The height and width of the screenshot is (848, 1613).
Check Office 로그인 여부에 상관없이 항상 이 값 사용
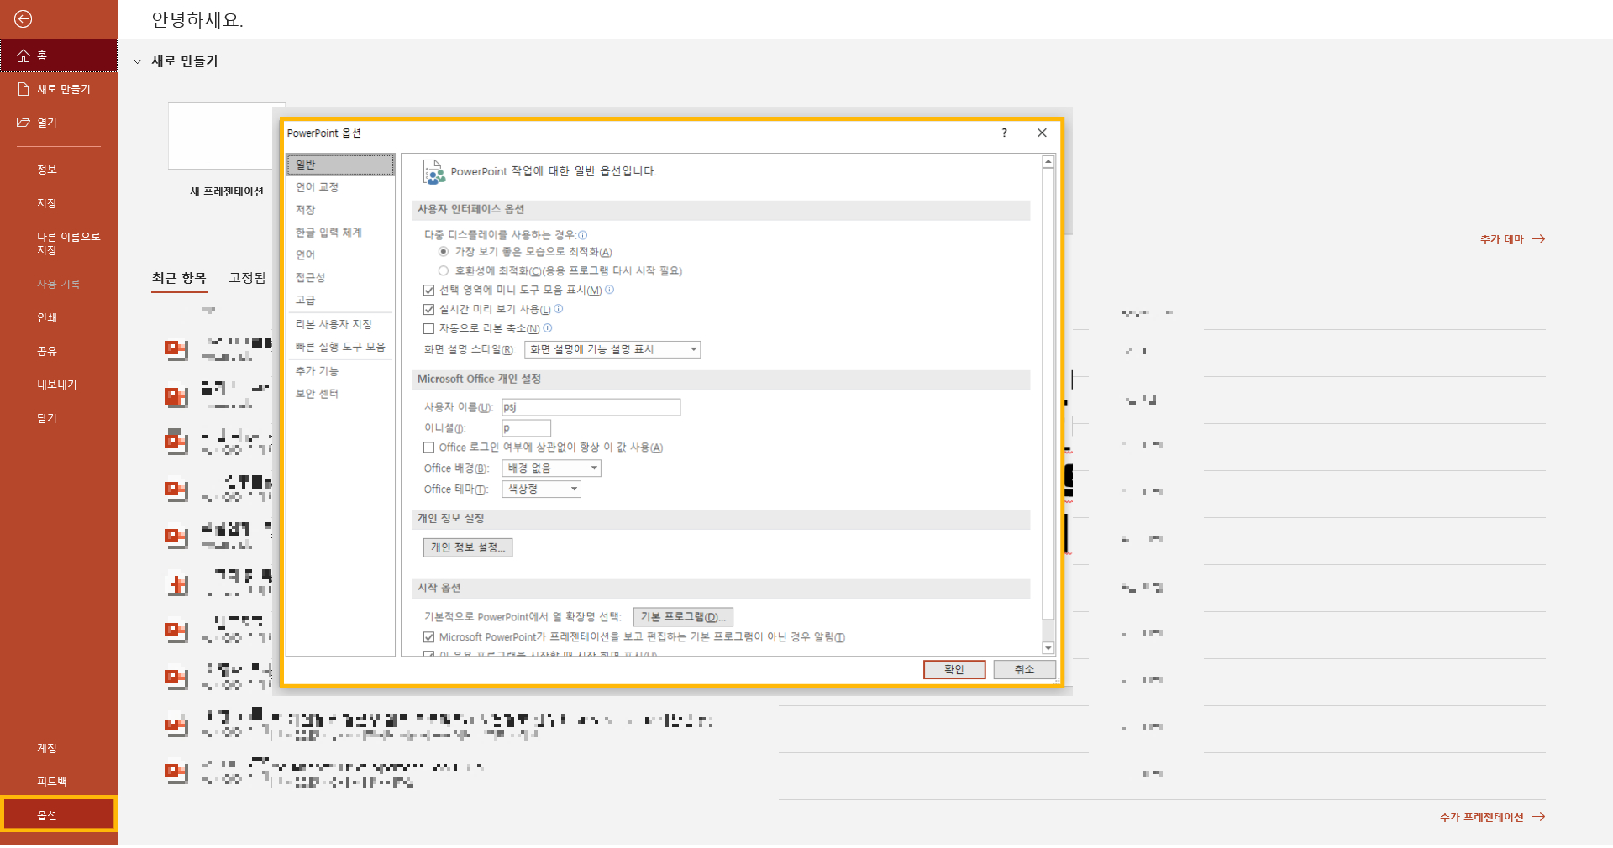428,448
